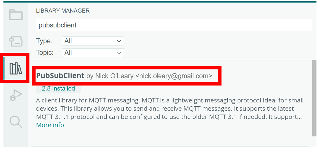Select the PubSubClient library title
This screenshot has width=317, height=147.
[x=60, y=76]
